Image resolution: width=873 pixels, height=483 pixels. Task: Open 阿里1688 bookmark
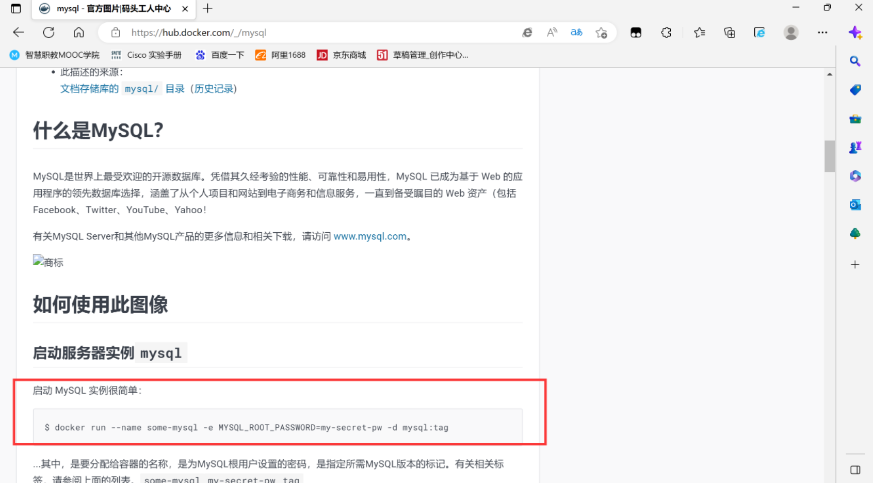[x=281, y=55]
